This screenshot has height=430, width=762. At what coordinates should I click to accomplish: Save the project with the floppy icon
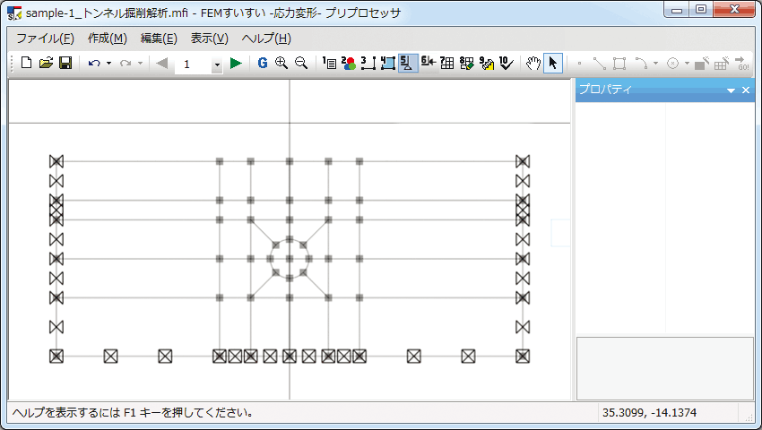(65, 64)
